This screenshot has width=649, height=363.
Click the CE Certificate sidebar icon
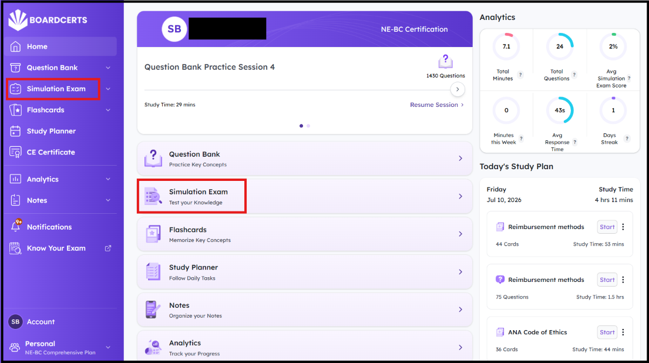[15, 152]
